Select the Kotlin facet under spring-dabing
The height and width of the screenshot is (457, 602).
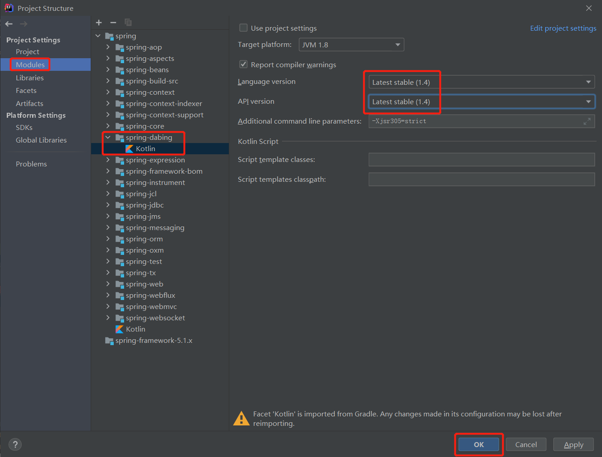[x=134, y=148]
